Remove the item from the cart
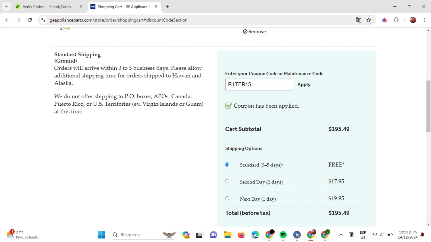This screenshot has width=431, height=242. (x=254, y=32)
